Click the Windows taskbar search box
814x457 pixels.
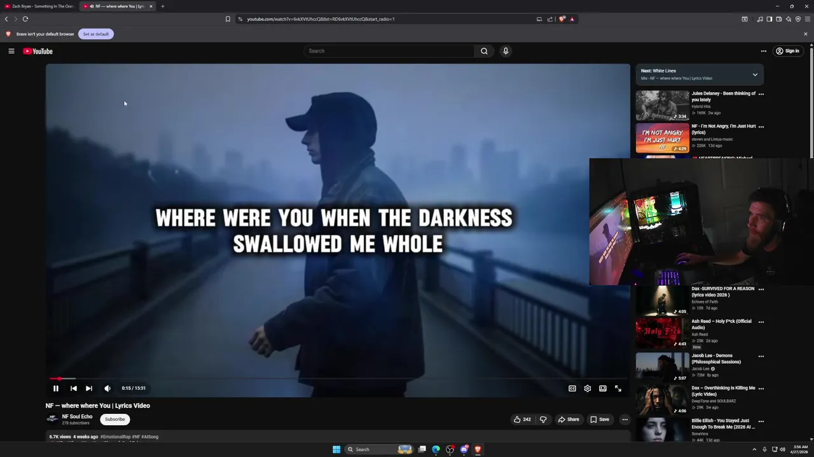(x=380, y=449)
